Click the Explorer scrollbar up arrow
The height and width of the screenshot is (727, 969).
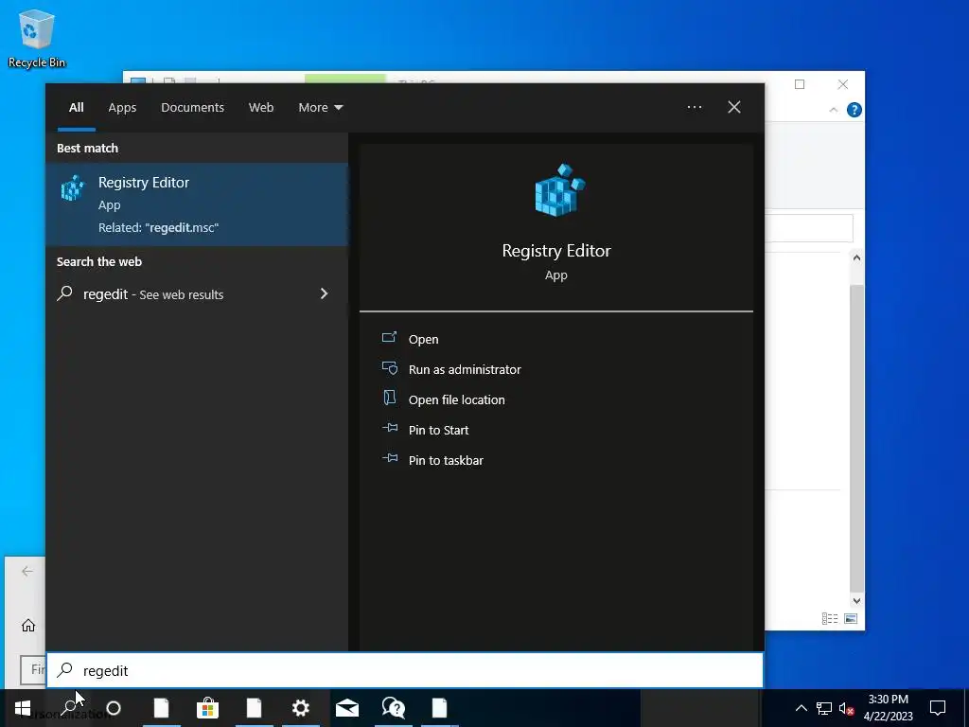856,257
